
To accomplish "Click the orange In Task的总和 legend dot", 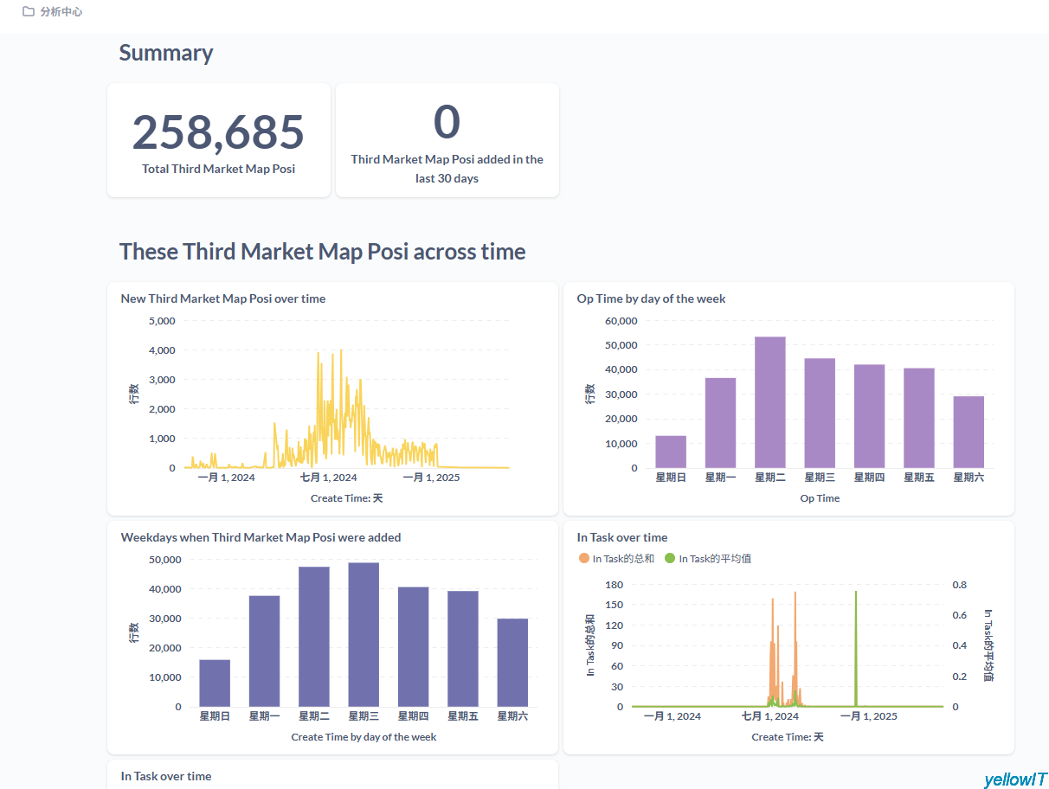I will tap(583, 559).
